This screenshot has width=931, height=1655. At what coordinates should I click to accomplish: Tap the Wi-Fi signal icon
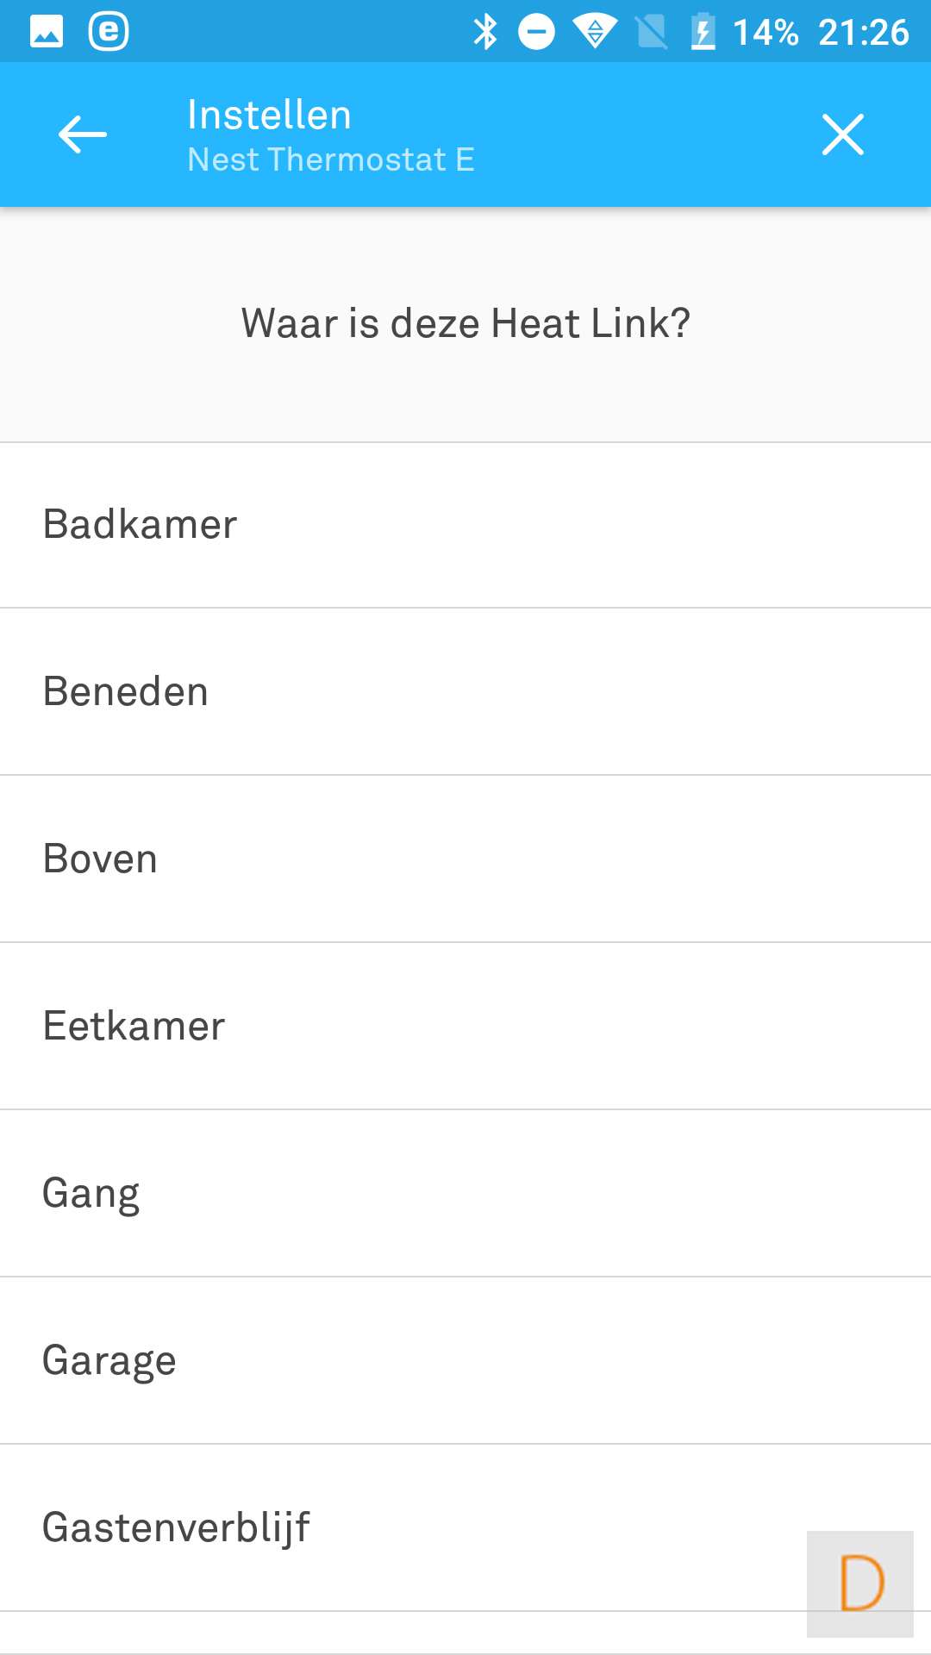click(595, 32)
